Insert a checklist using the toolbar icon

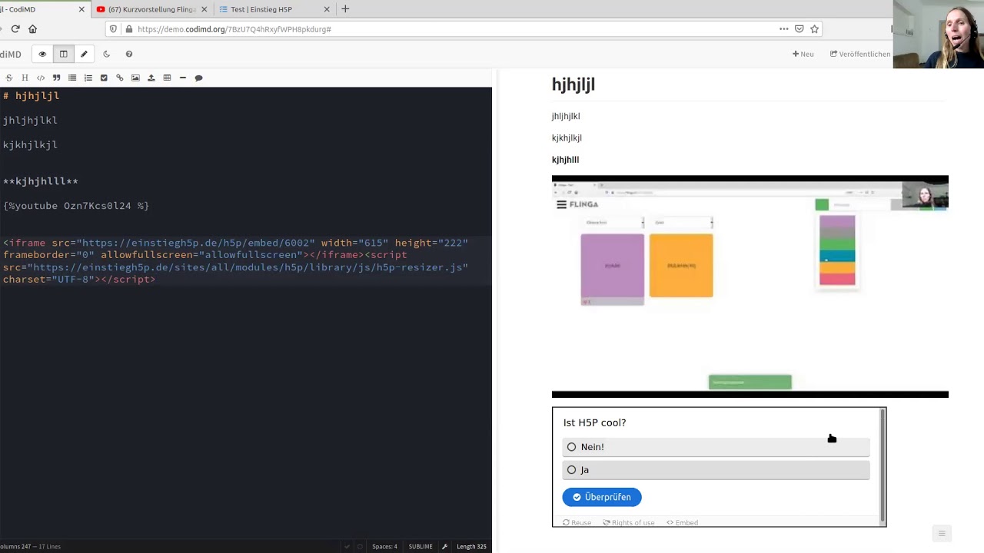click(x=104, y=78)
